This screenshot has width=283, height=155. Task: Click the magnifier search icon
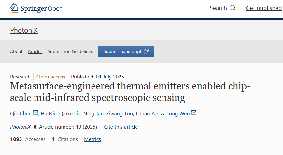(x=233, y=8)
